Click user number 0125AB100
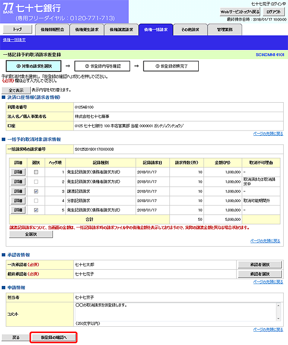 (84, 107)
